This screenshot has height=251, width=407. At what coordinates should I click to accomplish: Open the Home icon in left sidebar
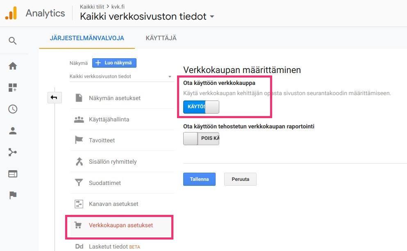[13, 66]
